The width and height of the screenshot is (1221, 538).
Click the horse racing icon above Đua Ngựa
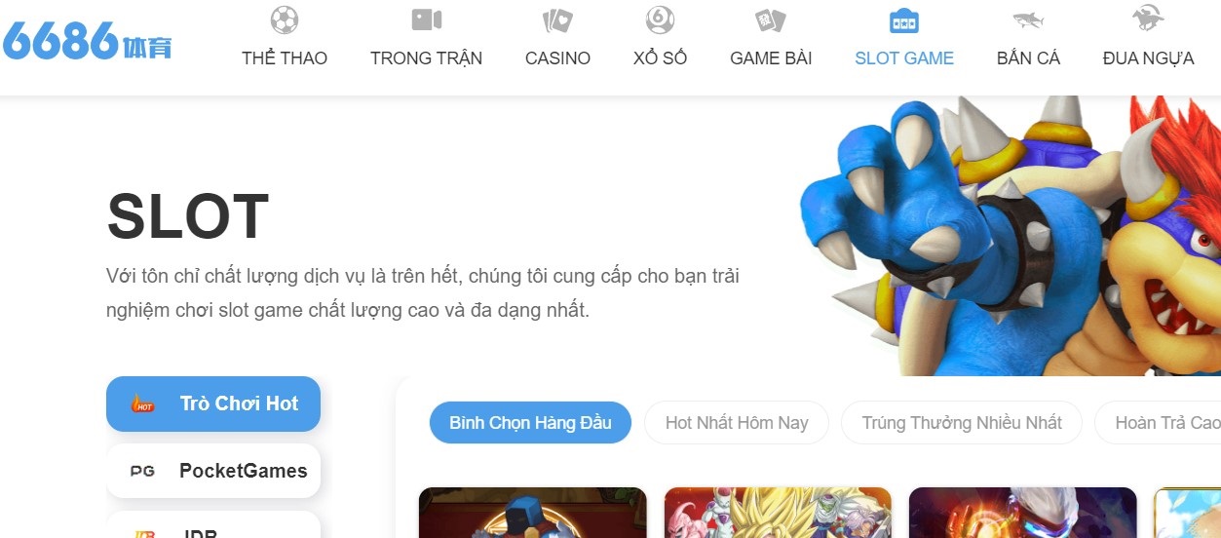tap(1148, 19)
